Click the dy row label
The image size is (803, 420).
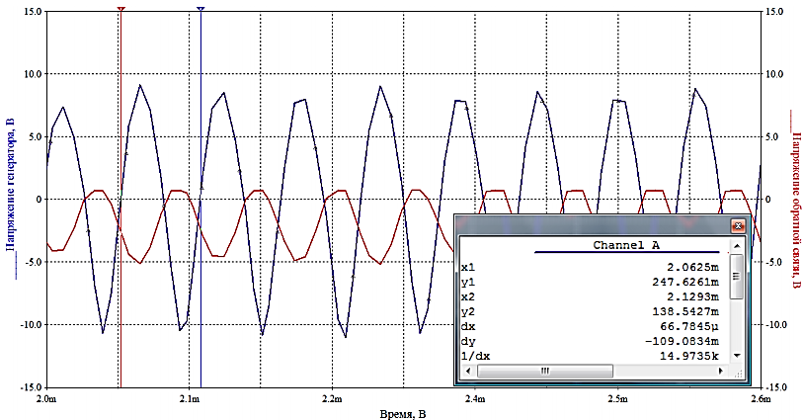coord(468,342)
